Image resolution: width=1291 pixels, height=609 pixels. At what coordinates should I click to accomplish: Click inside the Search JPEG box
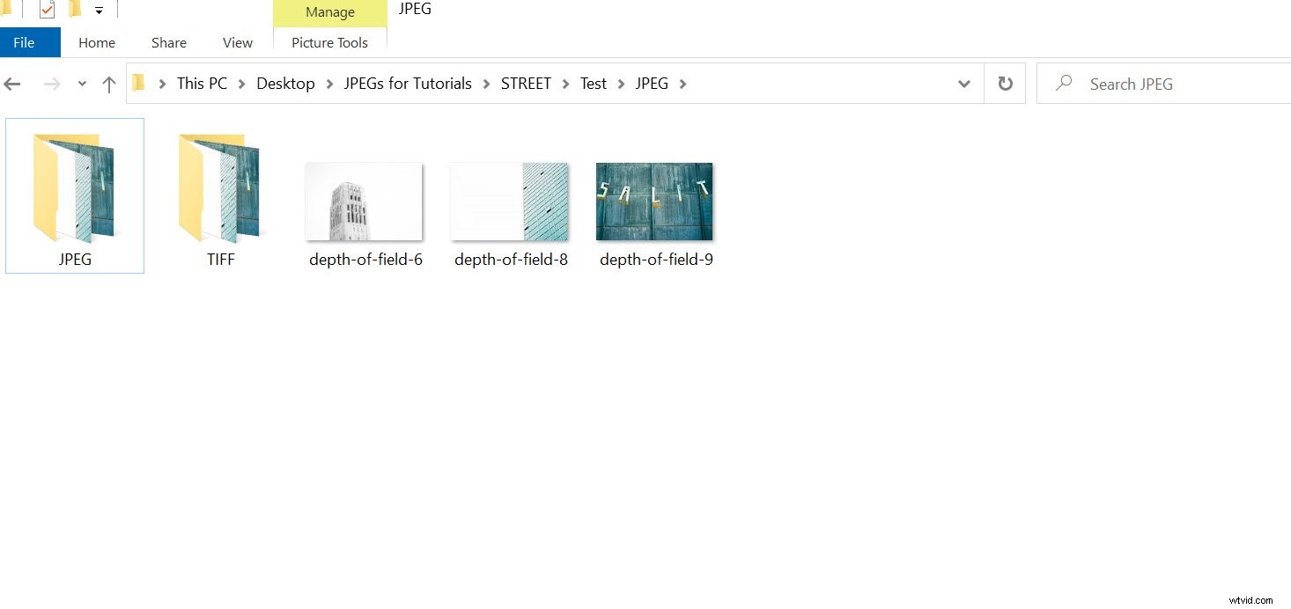[x=1145, y=83]
